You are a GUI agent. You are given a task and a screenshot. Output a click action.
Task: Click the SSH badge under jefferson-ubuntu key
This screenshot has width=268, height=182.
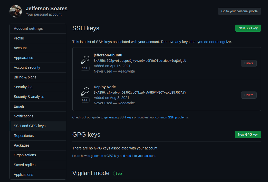[85, 68]
